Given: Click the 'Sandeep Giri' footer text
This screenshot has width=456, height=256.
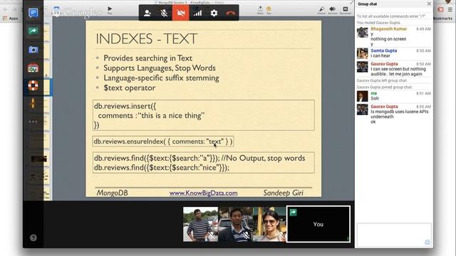Looking at the screenshot, I should [x=284, y=193].
